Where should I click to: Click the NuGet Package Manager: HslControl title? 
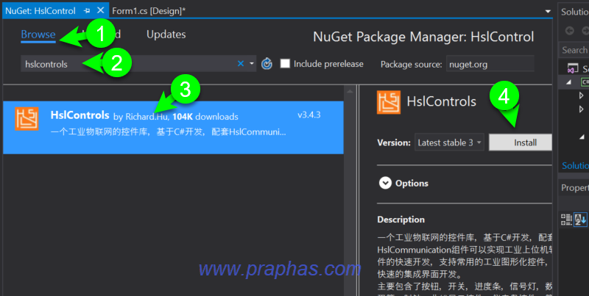click(423, 37)
